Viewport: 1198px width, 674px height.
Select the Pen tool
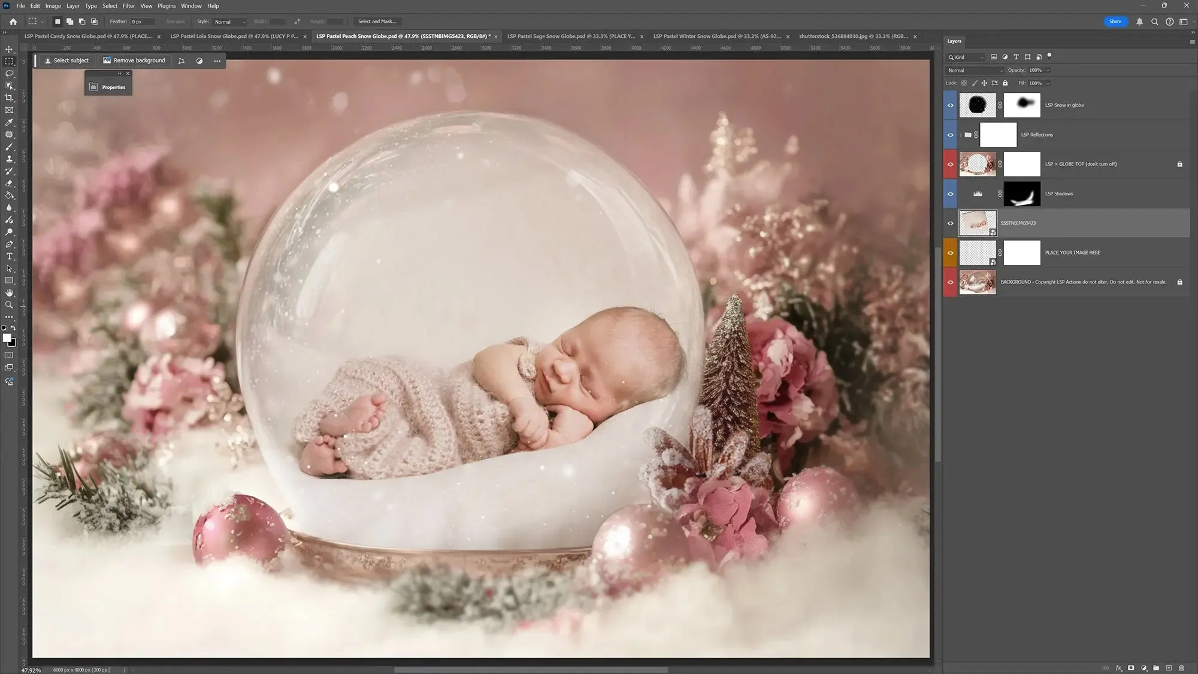[9, 244]
